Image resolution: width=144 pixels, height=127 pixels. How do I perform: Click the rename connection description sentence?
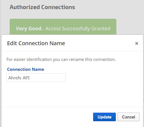coord(61,60)
